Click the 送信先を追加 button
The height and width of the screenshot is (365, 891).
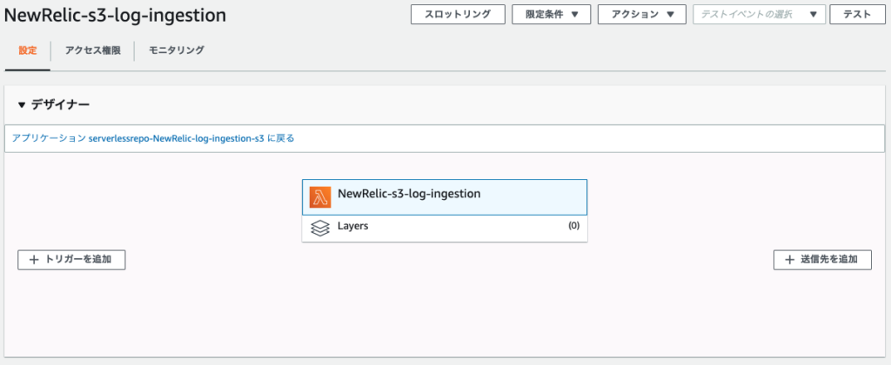click(x=822, y=260)
